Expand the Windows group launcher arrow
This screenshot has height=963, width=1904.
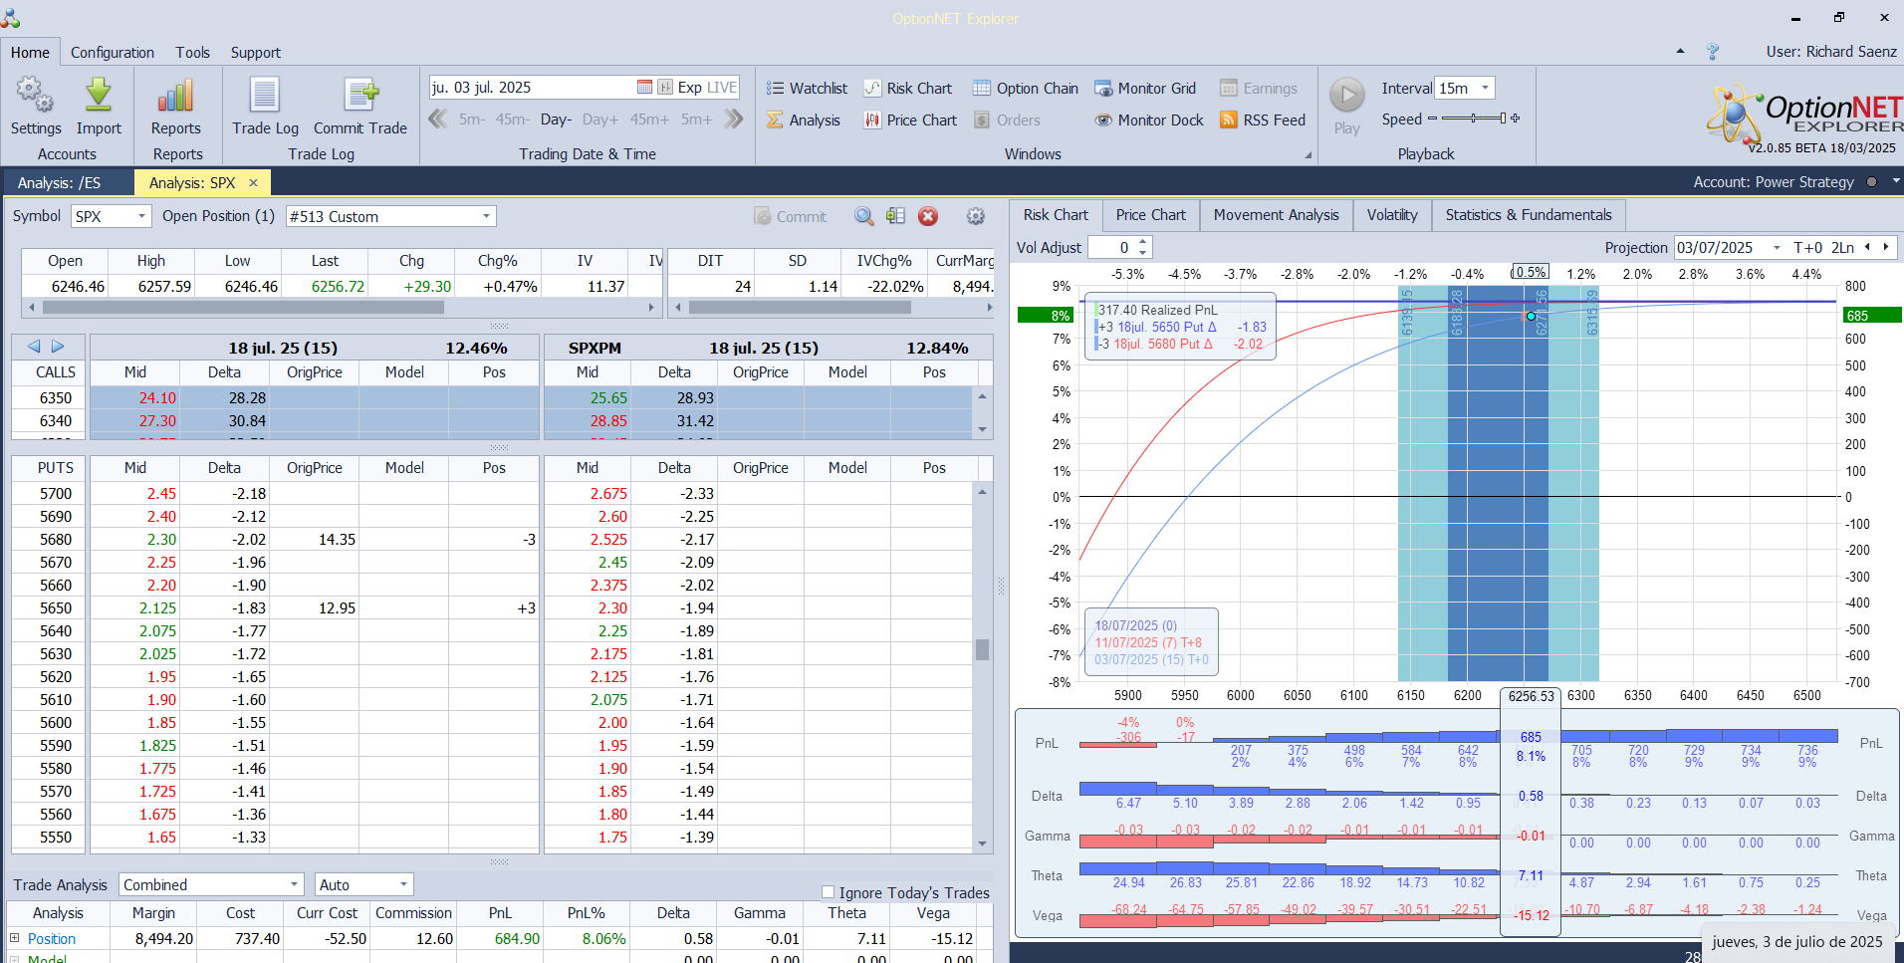1308,155
